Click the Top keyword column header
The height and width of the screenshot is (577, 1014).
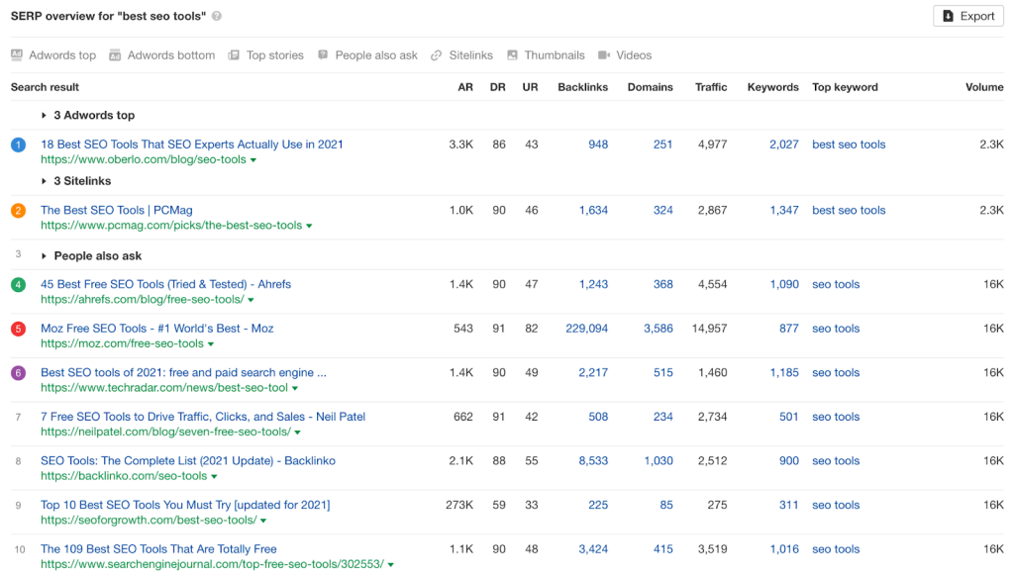(845, 87)
